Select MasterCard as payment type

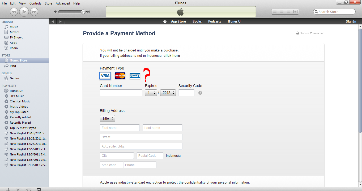[x=120, y=76]
